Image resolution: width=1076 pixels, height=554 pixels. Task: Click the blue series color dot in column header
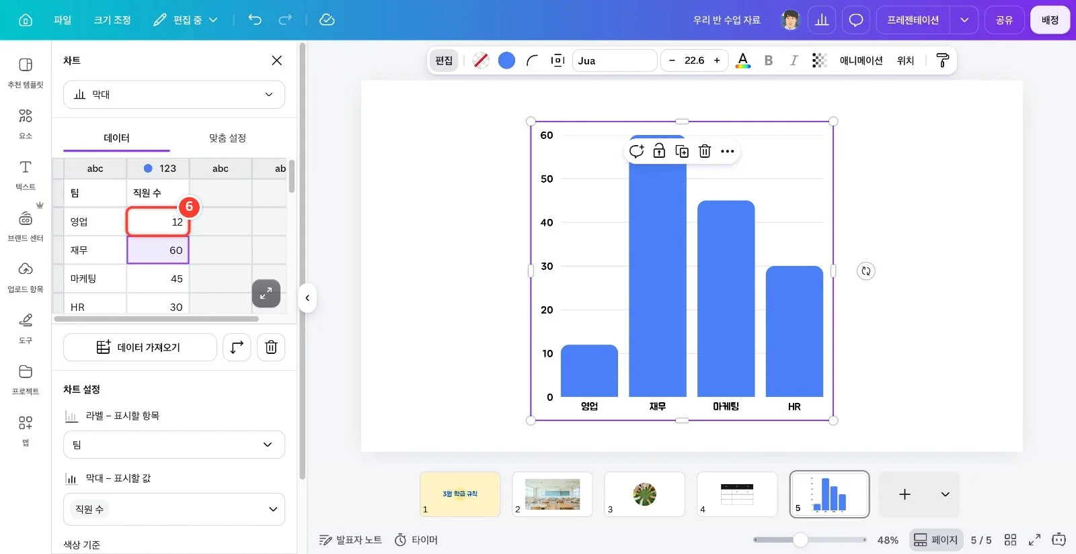pos(148,169)
